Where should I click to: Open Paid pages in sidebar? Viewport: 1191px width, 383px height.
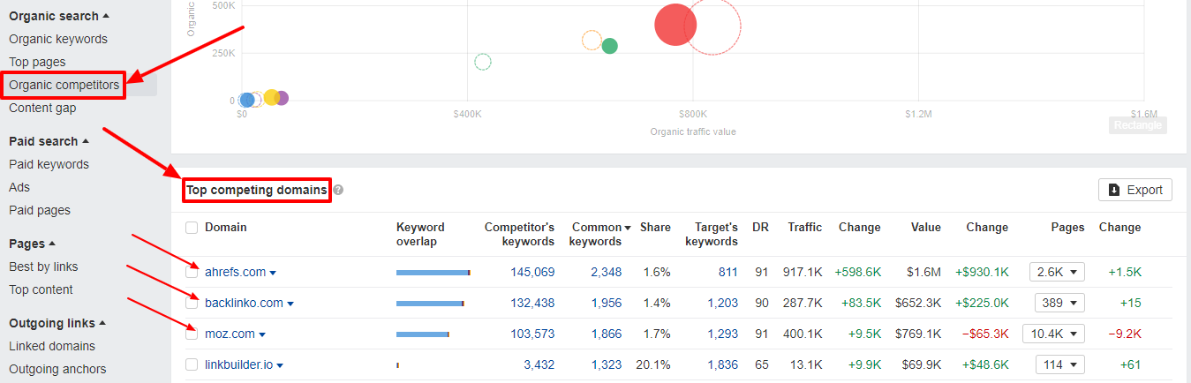40,210
